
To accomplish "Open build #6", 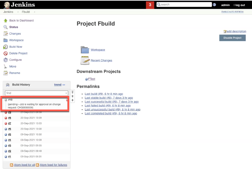I will [x=10, y=129].
